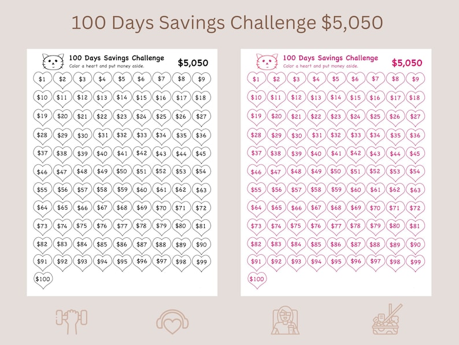Screen dimensions: 459x345
Task: Click the salad bowl with chopsticks icon
Action: point(387,320)
